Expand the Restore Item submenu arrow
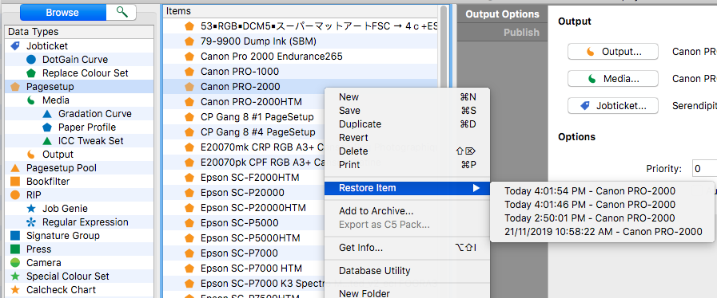Image resolution: width=717 pixels, height=298 pixels. tap(476, 188)
